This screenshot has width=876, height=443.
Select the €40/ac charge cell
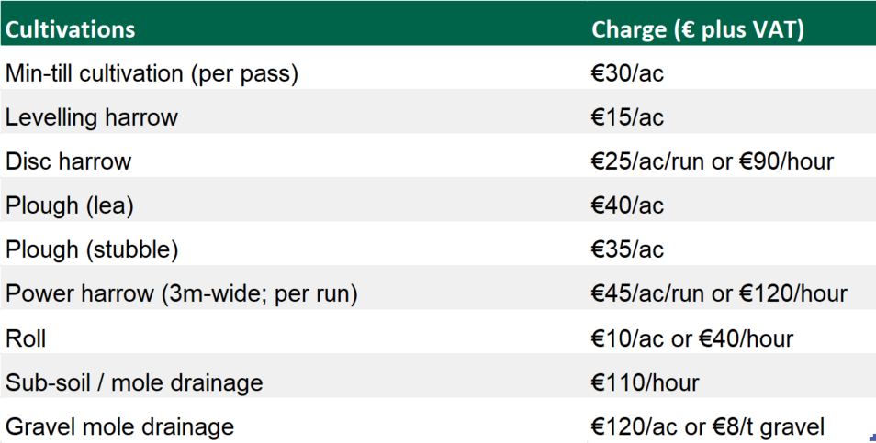[x=627, y=205]
